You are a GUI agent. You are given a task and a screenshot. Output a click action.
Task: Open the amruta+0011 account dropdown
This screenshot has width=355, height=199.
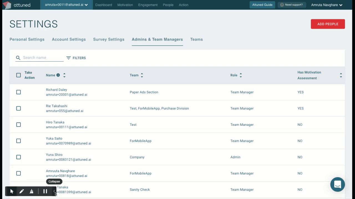click(66, 5)
